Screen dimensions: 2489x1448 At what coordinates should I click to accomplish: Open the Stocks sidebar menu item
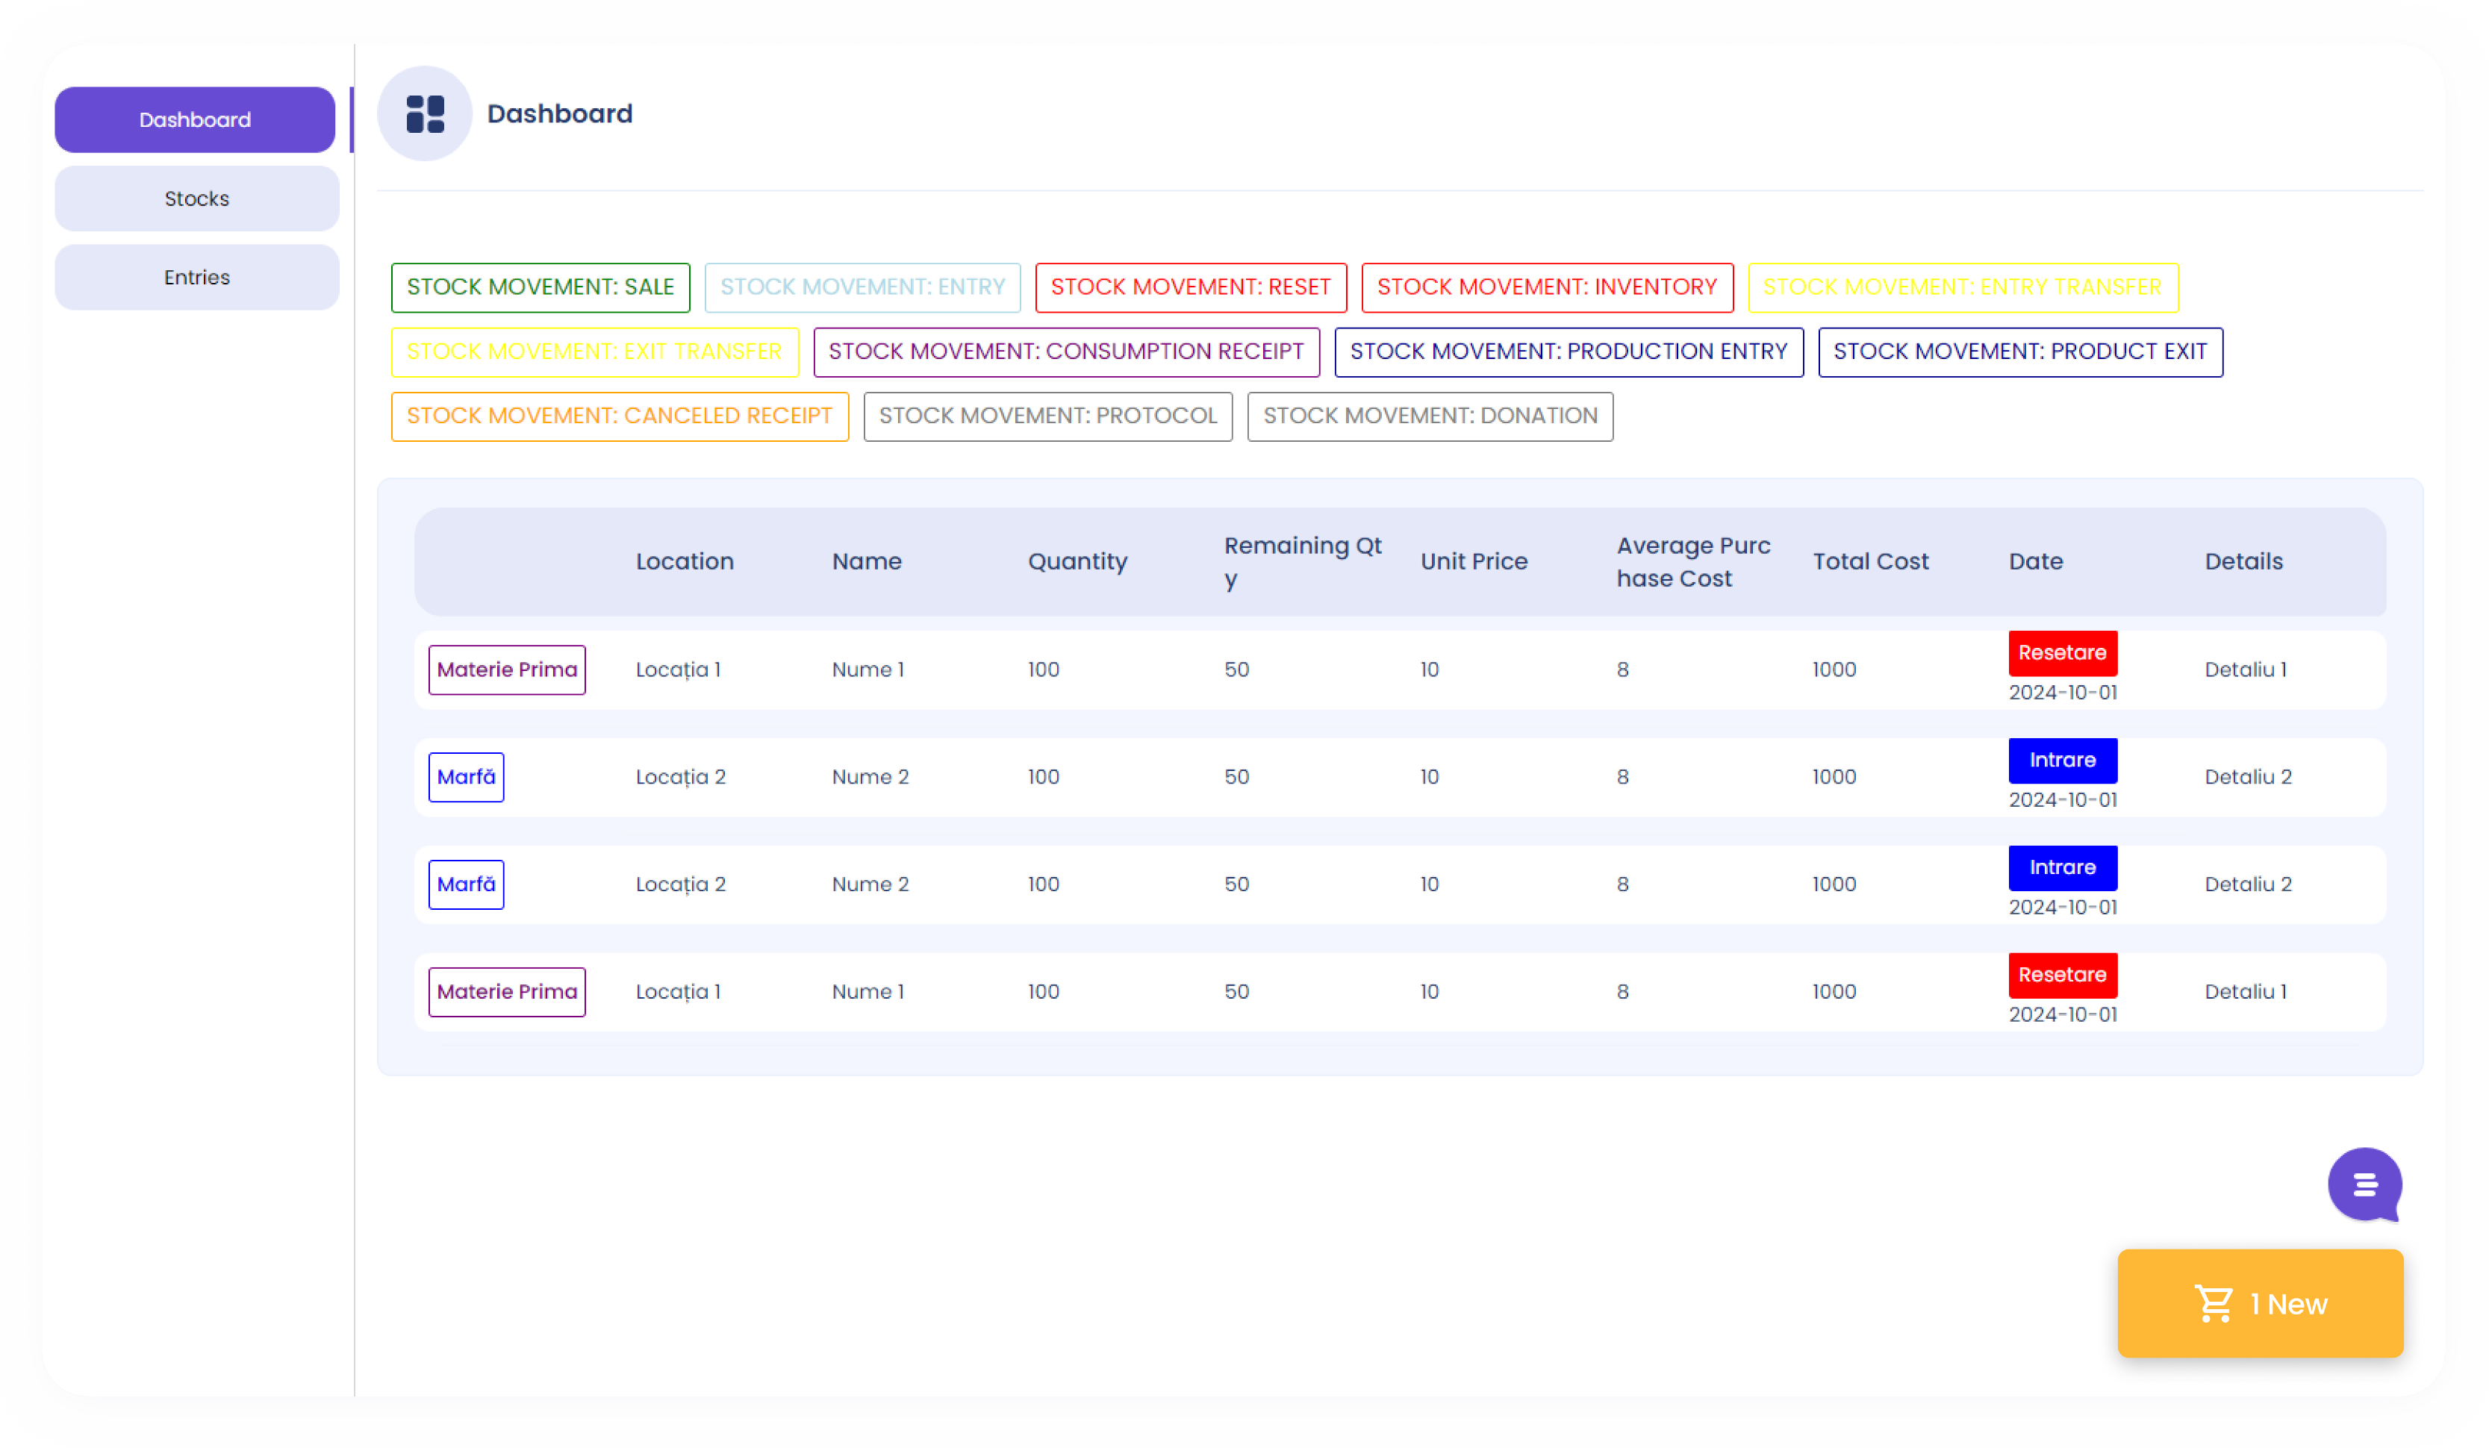click(196, 199)
